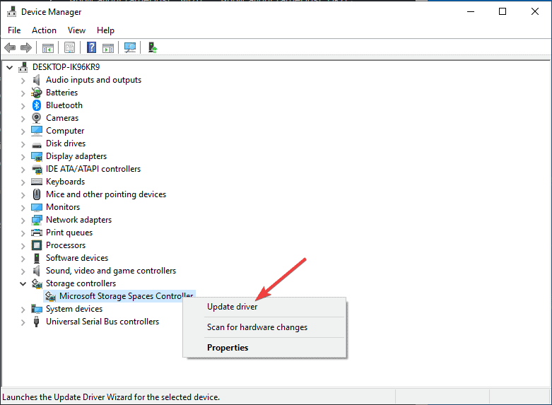Select the Disk drives label
Viewport: 552px width, 405px height.
(x=66, y=143)
